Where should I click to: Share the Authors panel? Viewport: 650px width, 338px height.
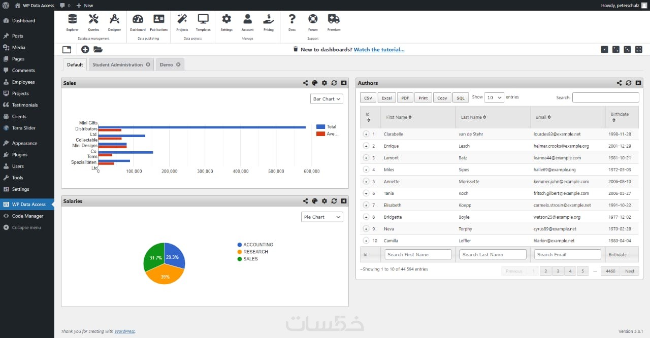[x=619, y=83]
